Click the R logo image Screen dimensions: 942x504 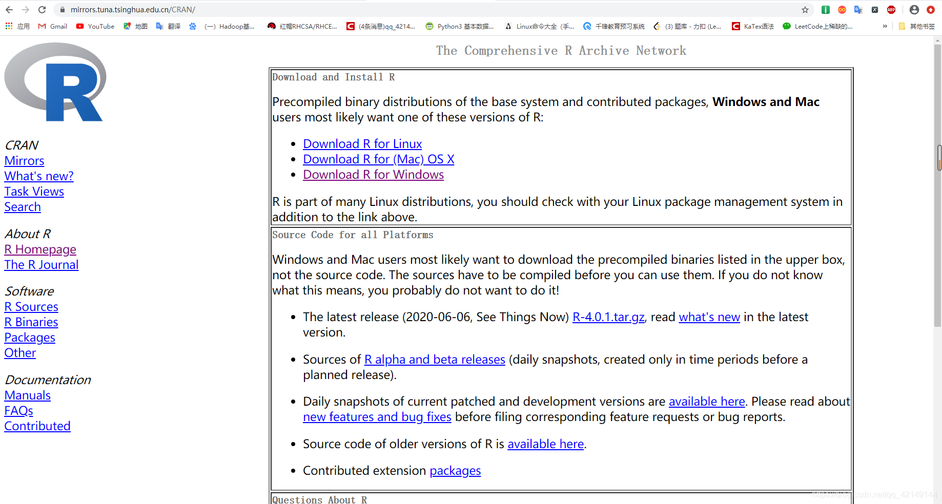(55, 82)
